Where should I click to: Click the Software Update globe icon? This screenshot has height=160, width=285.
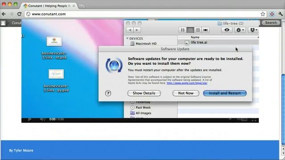[114, 65]
